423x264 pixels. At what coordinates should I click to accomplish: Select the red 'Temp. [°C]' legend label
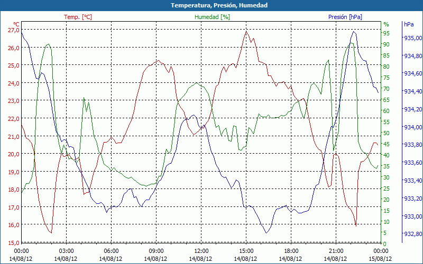coord(78,17)
